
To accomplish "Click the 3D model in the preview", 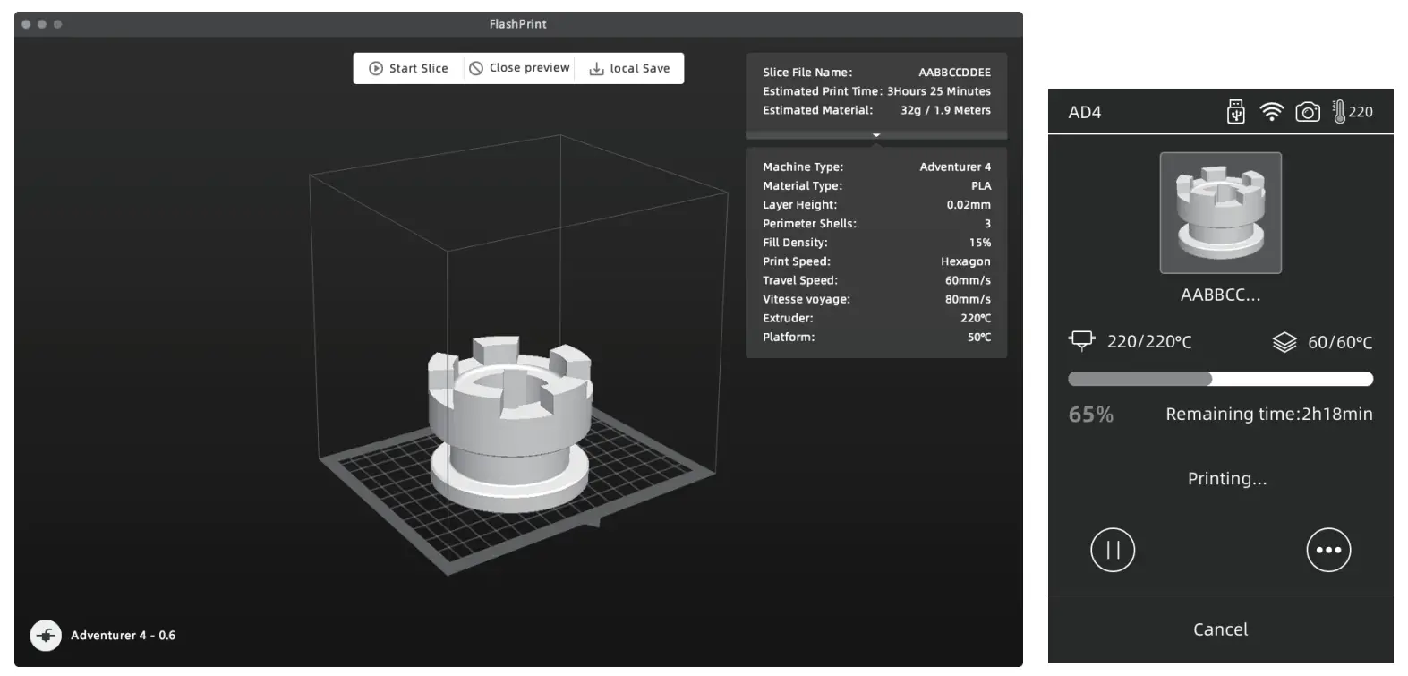I will click(508, 421).
